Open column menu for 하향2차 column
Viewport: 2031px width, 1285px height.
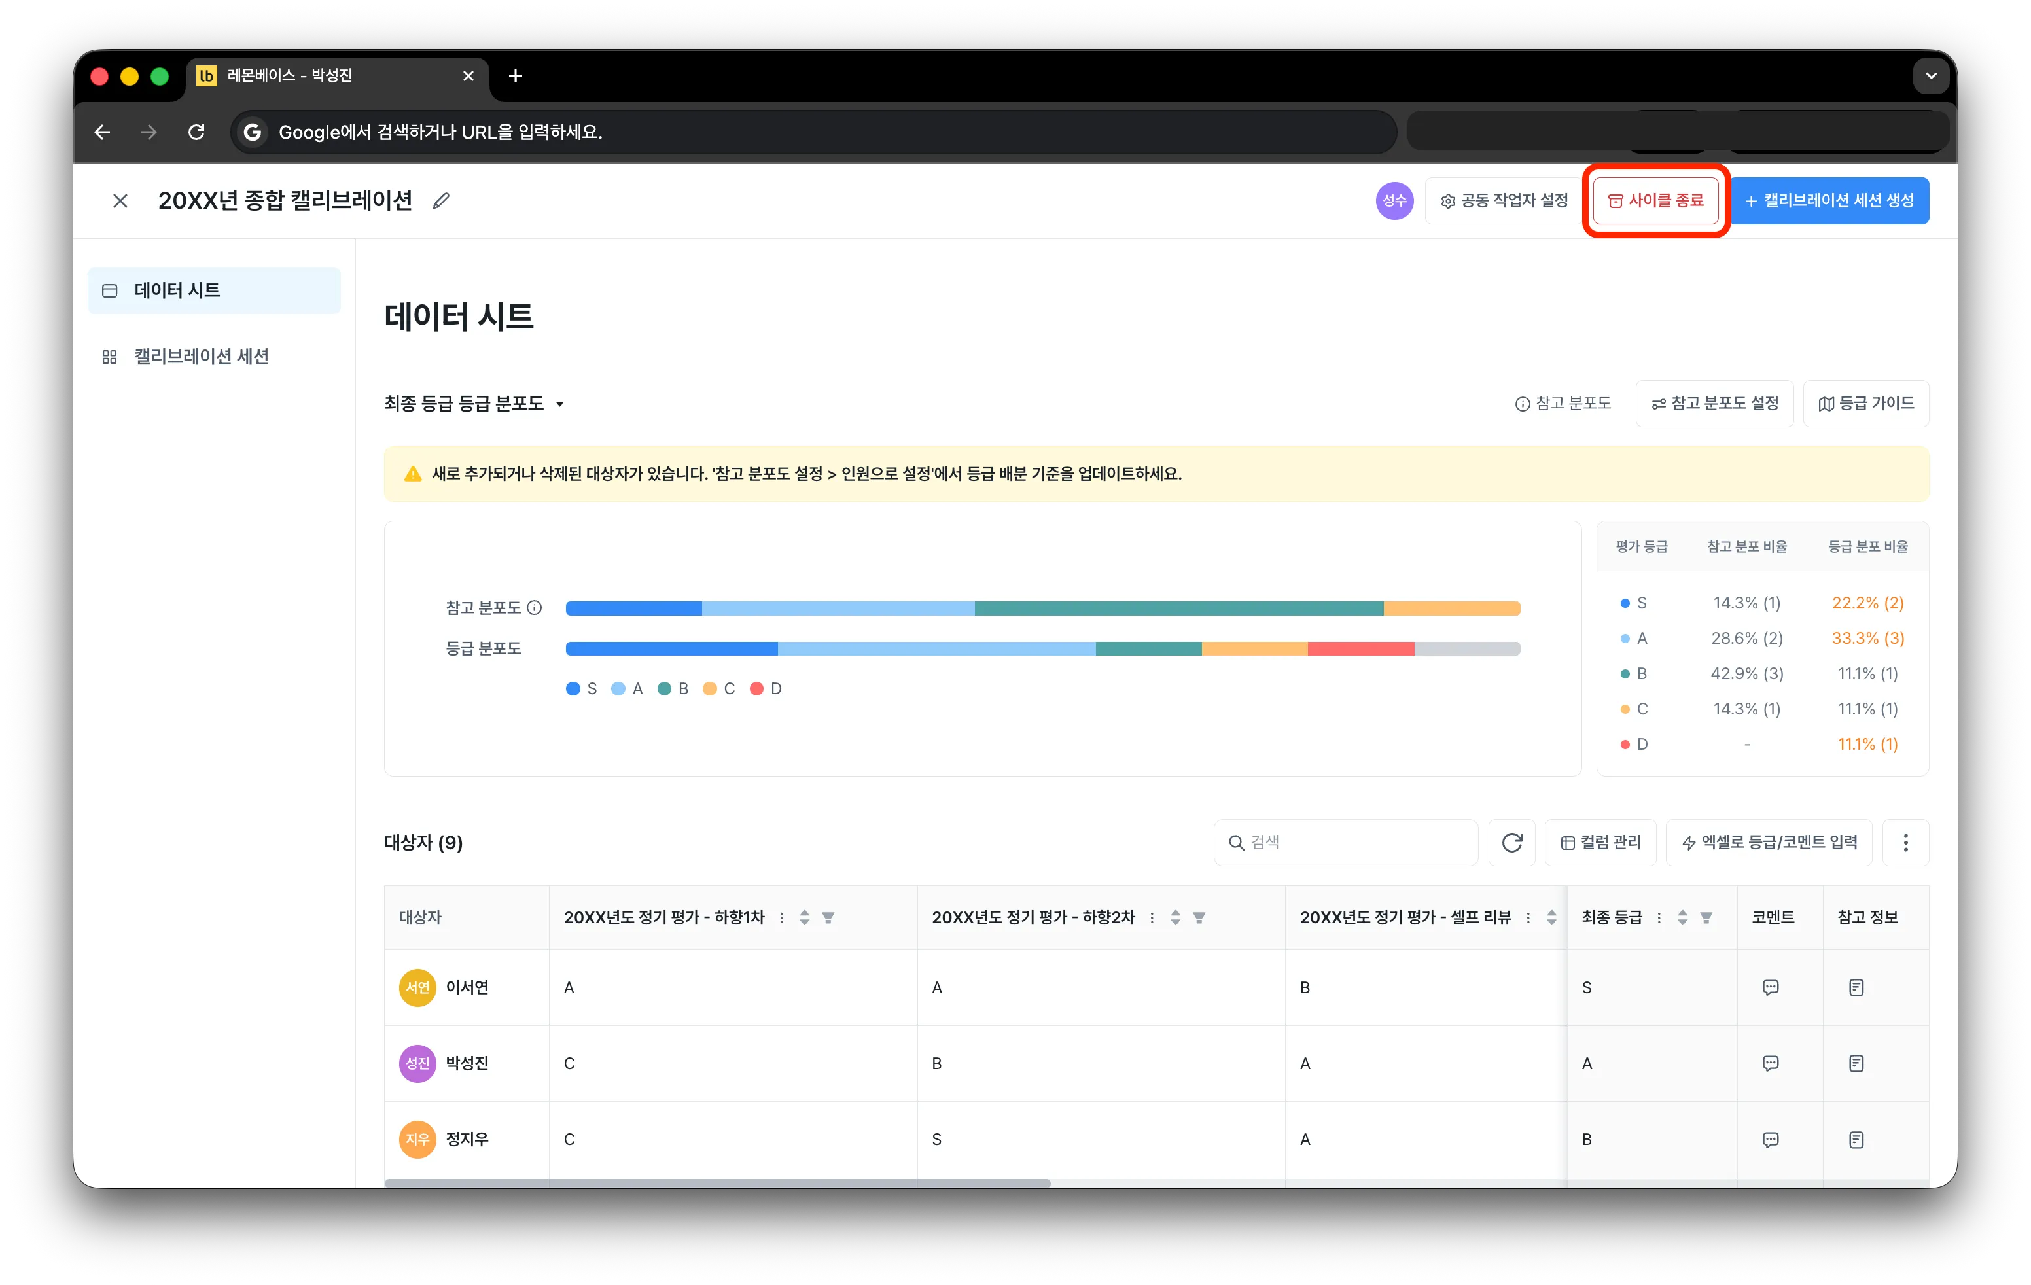1152,917
